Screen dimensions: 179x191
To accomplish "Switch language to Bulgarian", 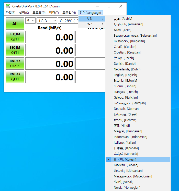I will [x=138, y=41].
